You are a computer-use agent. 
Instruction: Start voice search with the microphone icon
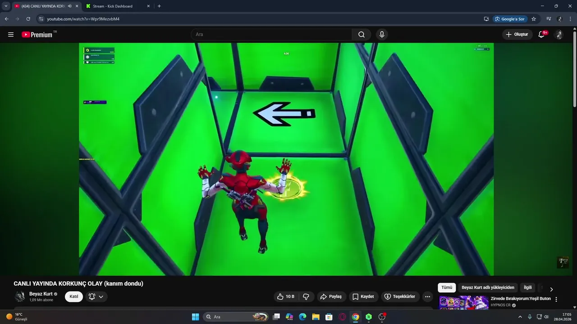pos(382,35)
